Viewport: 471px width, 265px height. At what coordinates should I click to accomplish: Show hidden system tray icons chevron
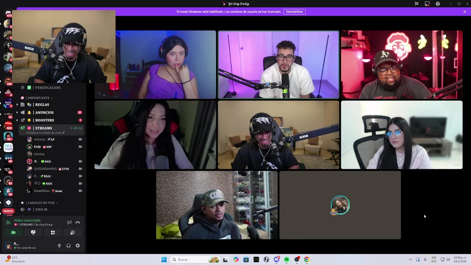click(410, 259)
